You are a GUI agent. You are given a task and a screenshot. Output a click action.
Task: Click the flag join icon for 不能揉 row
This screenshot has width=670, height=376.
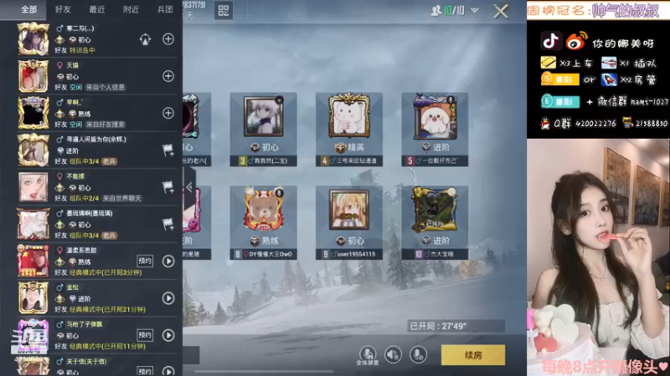pos(168,187)
